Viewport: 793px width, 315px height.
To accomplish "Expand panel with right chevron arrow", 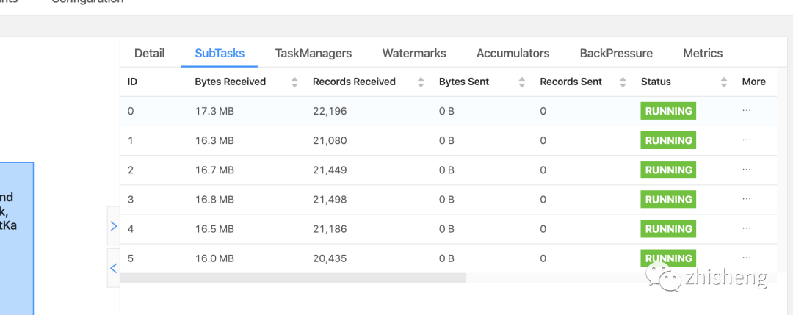I will click(113, 226).
